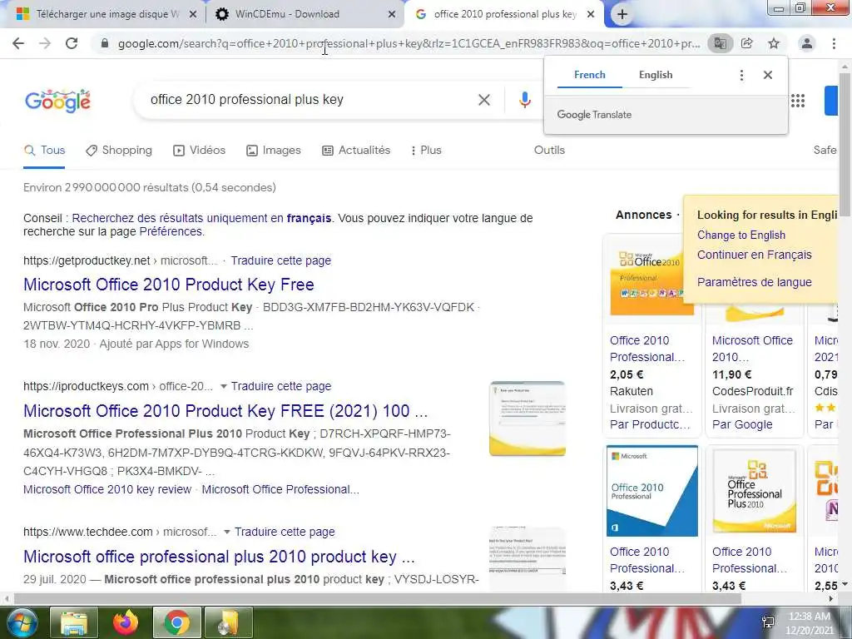852x639 pixels.
Task: Select the Tous search tab
Action: [x=45, y=151]
